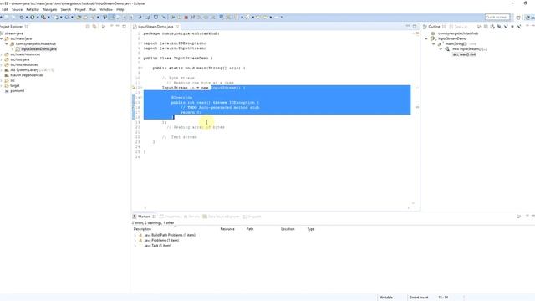Toggle Link with Editor in Project Explorer
The image size is (535, 301).
[x=94, y=27]
